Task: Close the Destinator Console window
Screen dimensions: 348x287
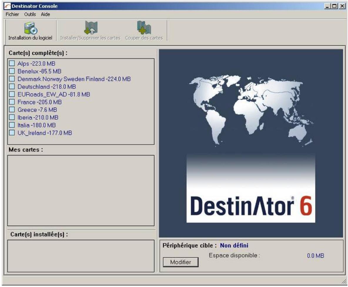Action: (342, 6)
